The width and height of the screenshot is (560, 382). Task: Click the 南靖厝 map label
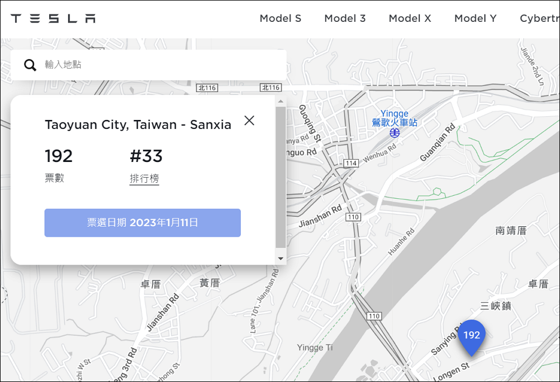coord(511,231)
